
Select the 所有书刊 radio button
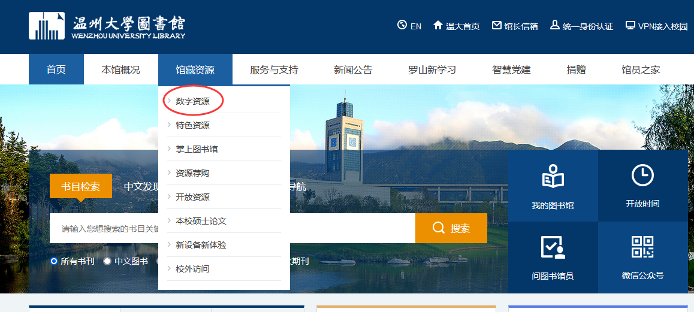[54, 261]
